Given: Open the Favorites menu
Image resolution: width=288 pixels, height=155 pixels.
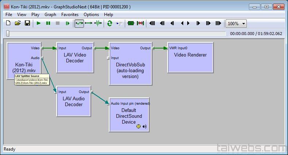Looking at the screenshot, I should [70, 15].
